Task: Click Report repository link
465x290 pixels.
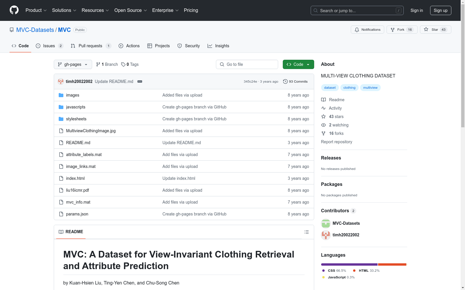Action: [337, 142]
